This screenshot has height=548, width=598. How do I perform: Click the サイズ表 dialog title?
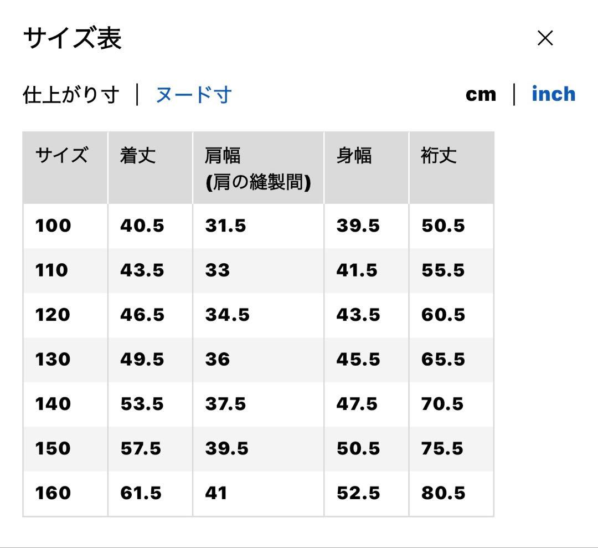pyautogui.click(x=73, y=39)
